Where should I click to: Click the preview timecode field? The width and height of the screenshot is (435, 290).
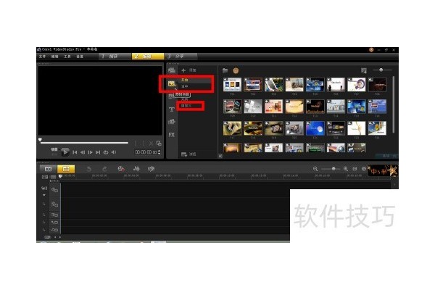click(146, 152)
